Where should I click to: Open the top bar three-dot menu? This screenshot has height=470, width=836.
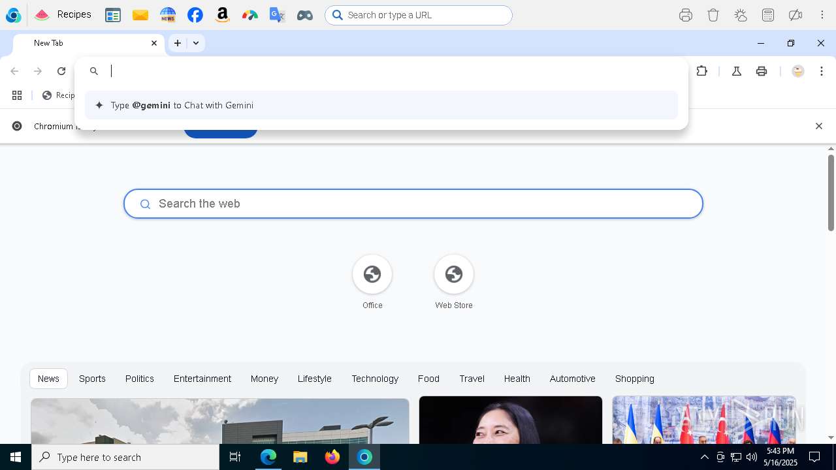[822, 15]
